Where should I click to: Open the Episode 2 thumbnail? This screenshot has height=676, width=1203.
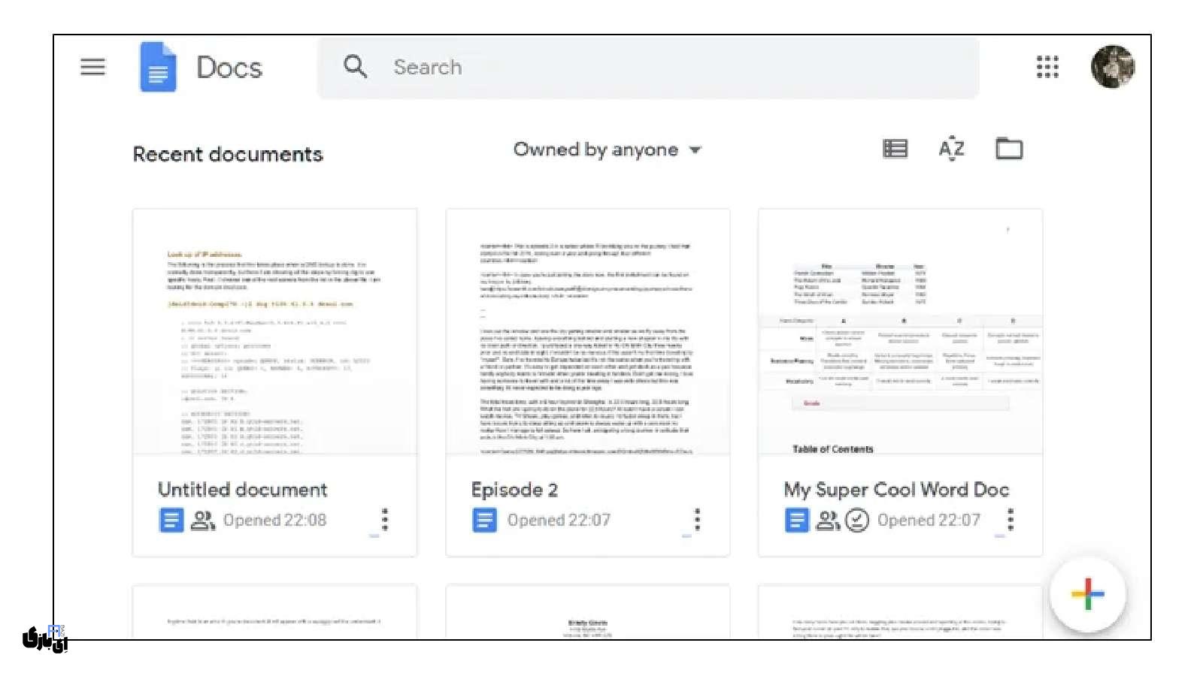588,332
